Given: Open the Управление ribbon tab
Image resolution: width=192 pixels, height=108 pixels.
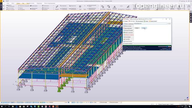Looking at the screenshot, I should [39, 3].
